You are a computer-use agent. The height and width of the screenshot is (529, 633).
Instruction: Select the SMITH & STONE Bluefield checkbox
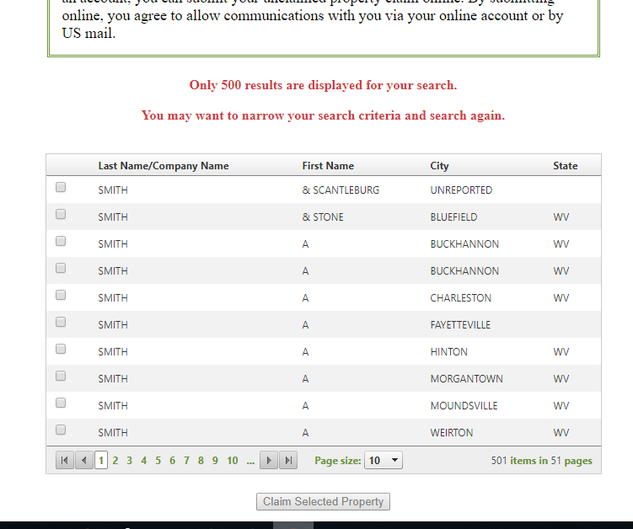pos(61,215)
